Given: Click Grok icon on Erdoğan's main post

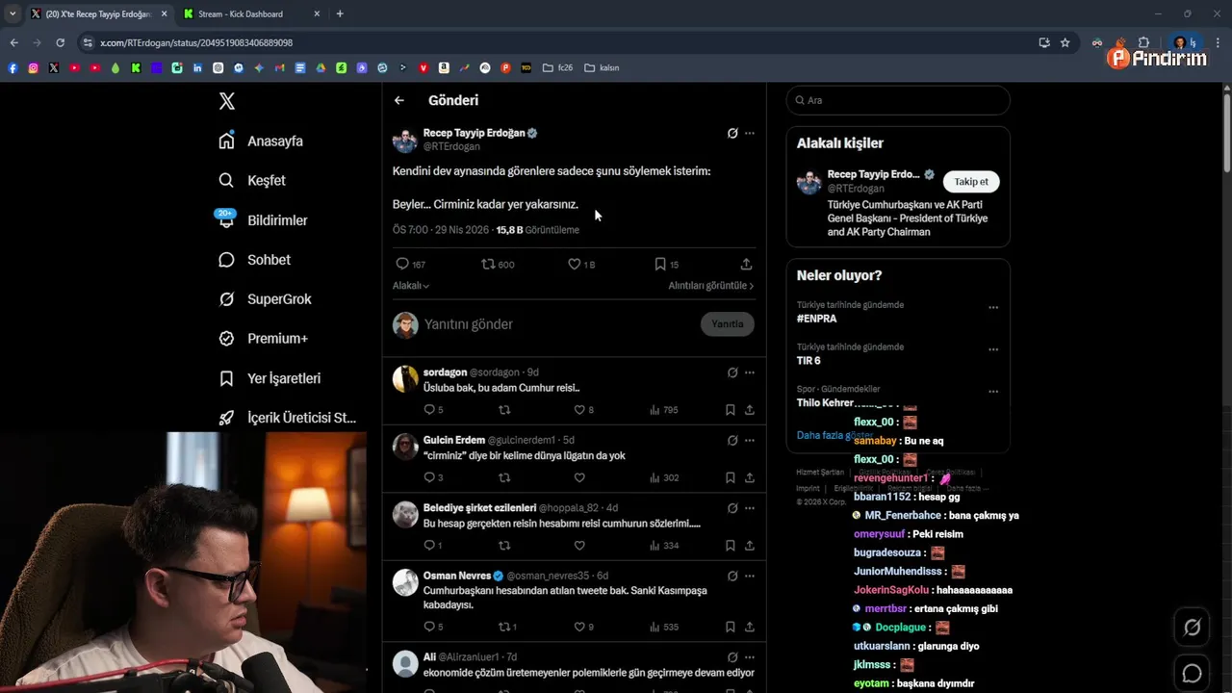Looking at the screenshot, I should click(731, 133).
